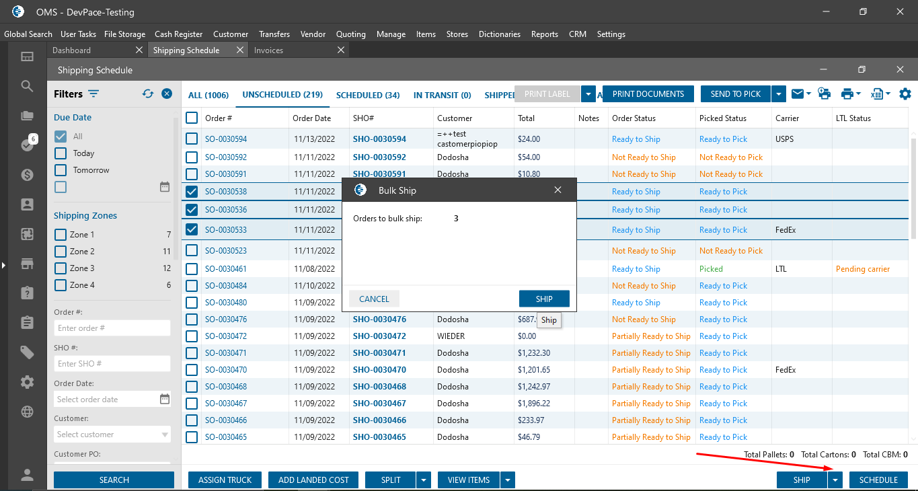This screenshot has width=918, height=491.
Task: Open the magnifier search icon in left sidebar
Action: 27,86
